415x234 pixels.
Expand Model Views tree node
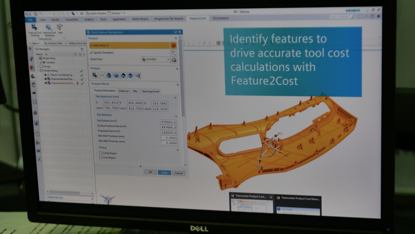(x=37, y=58)
